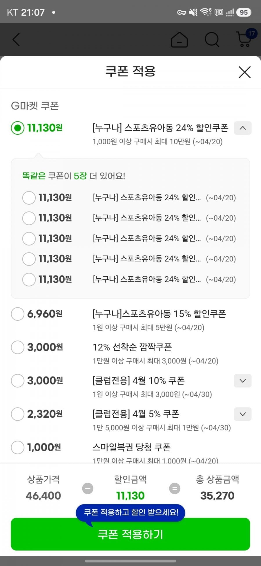Tap the back arrow icon
Screen dimensions: 261x566
[x=16, y=39]
